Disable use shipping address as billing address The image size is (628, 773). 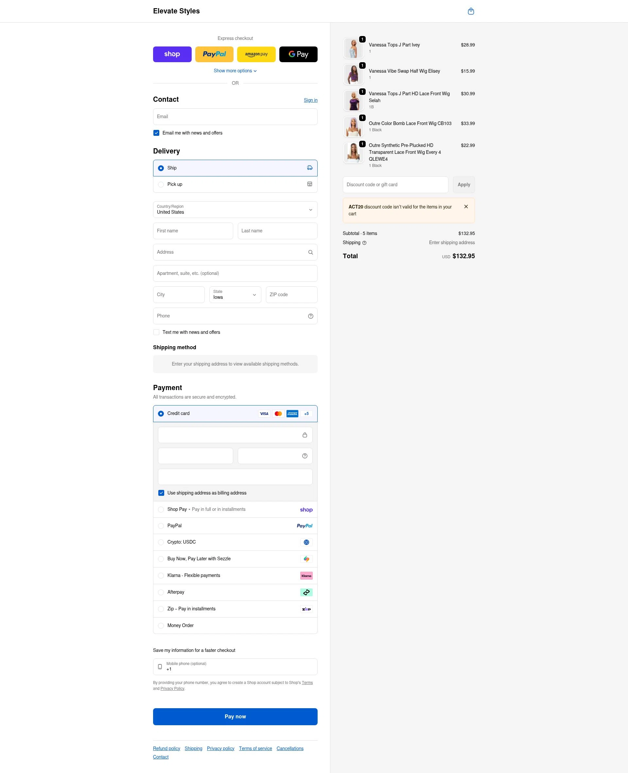pos(161,493)
